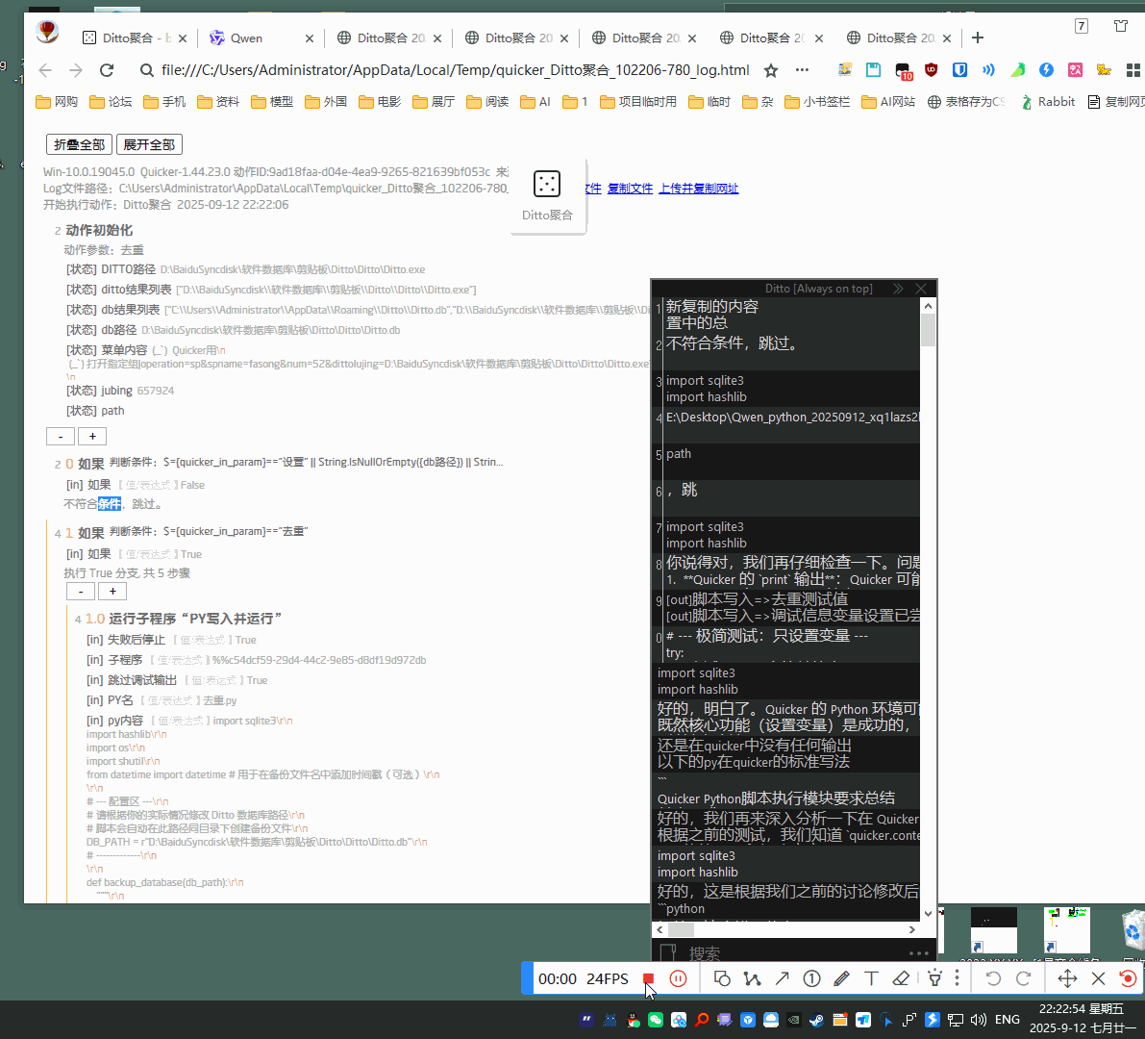Open the four-squares extensions grid
Screen dimensions: 1145x1039
point(1133,70)
